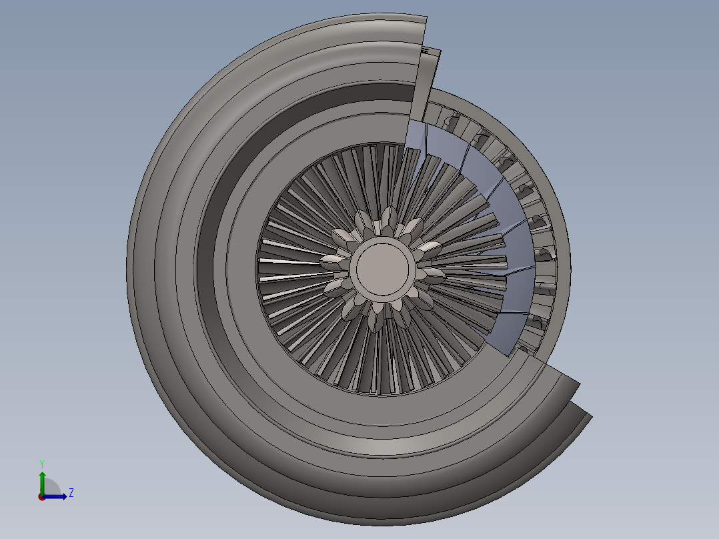Image resolution: width=719 pixels, height=539 pixels.
Task: Click the 'Y' label of the triad
Action: (42, 464)
